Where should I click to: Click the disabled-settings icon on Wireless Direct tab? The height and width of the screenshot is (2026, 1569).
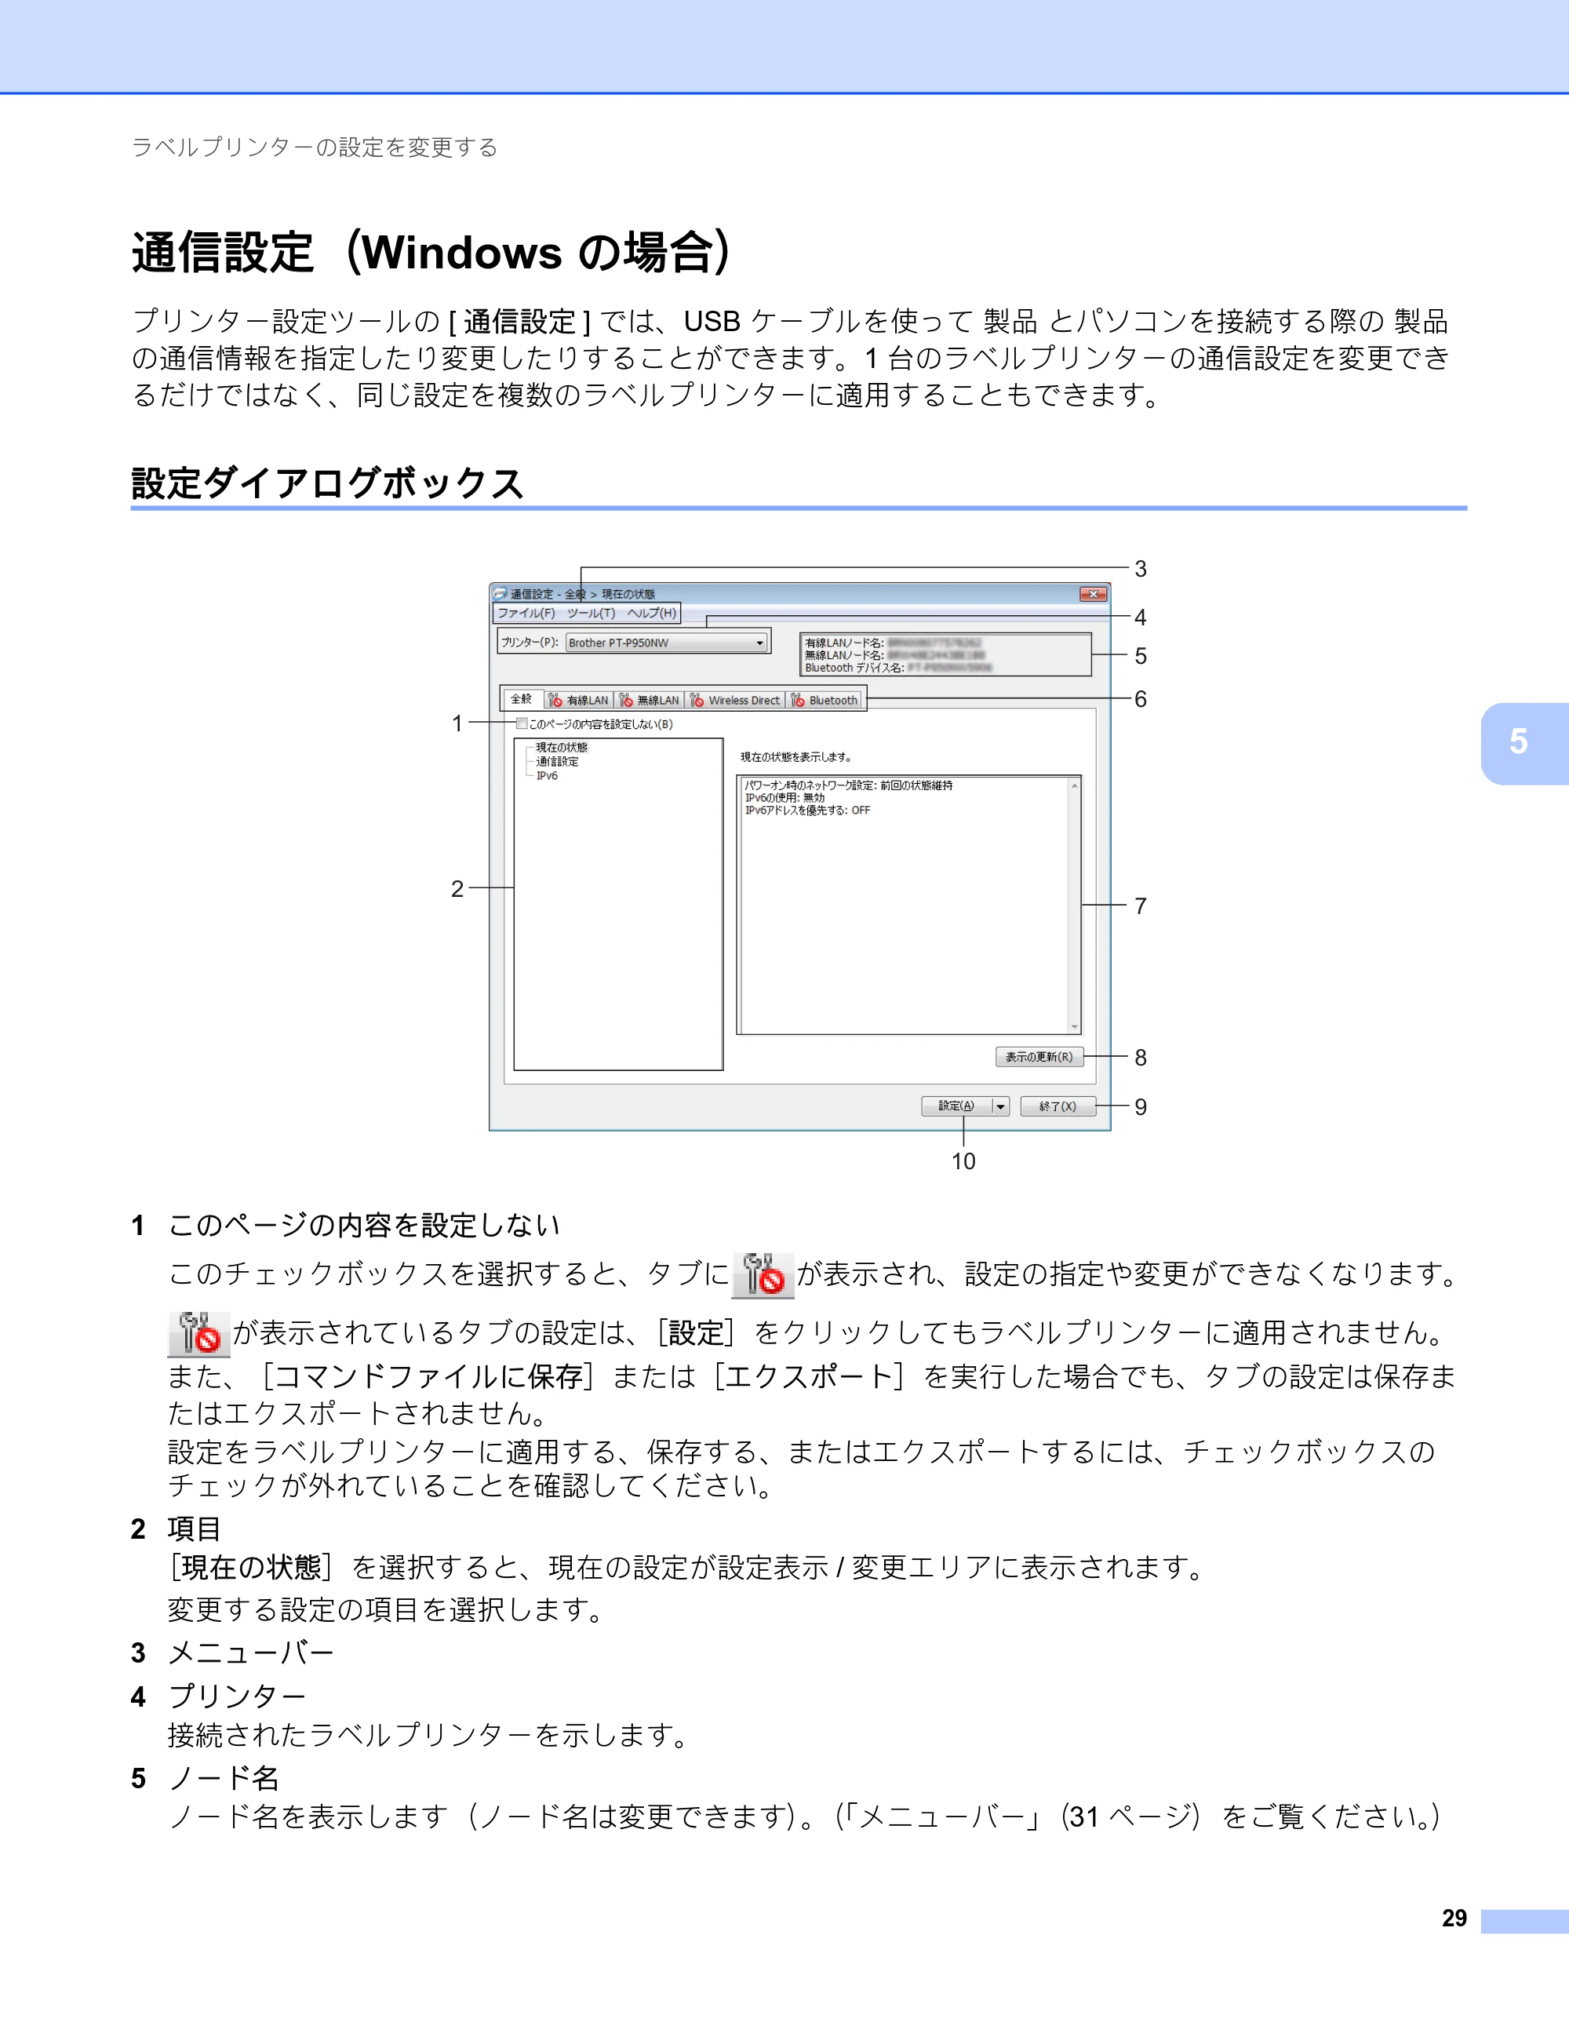pyautogui.click(x=697, y=701)
